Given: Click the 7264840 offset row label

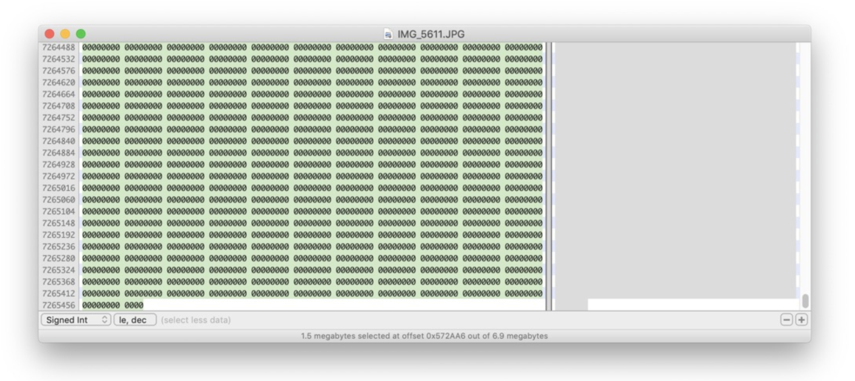Looking at the screenshot, I should pyautogui.click(x=59, y=141).
